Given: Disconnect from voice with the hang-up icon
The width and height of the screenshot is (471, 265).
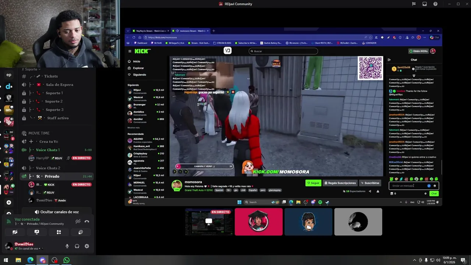Looking at the screenshot, I should click(x=87, y=221).
